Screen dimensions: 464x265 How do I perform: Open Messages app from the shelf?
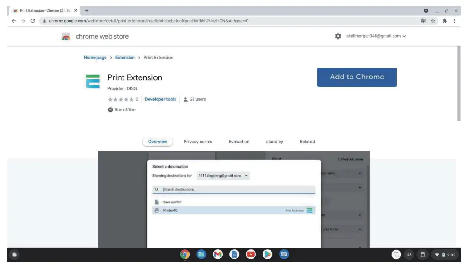[284, 254]
